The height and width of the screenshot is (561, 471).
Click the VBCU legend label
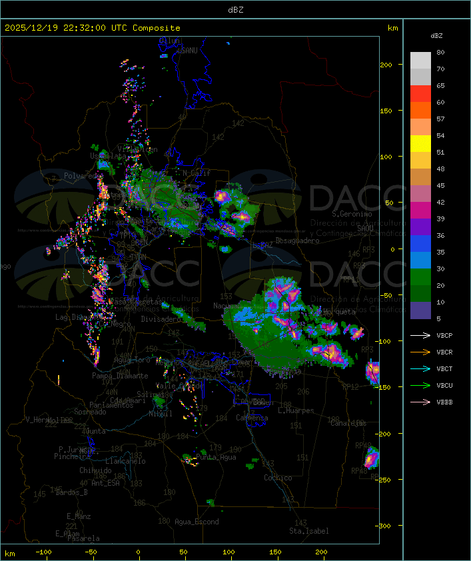pos(444,385)
